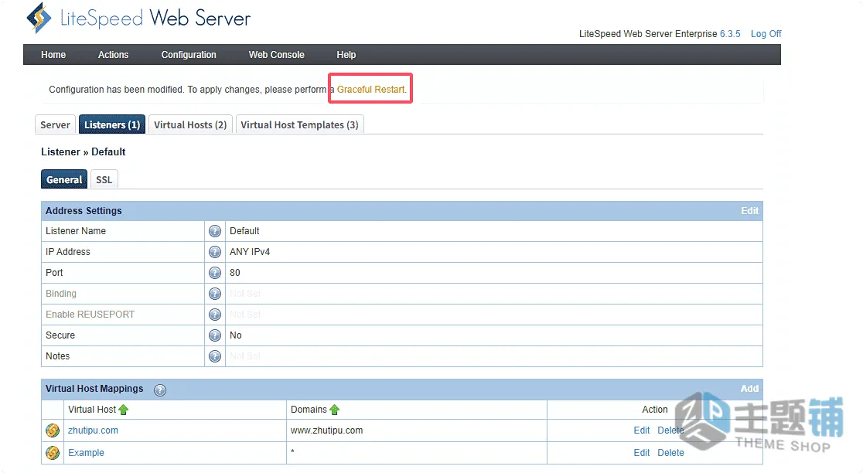Click the 'www.zhutipu.com' domain cell

point(327,430)
